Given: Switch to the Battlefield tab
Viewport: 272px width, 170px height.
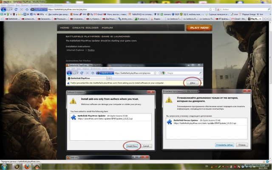Looking at the screenshot, I should [x=12, y=19].
